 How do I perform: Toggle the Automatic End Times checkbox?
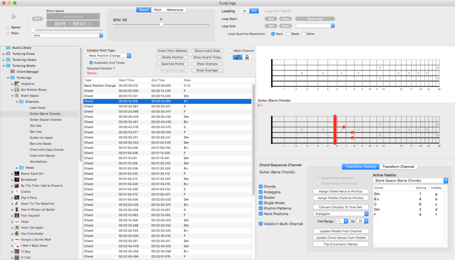(x=91, y=63)
